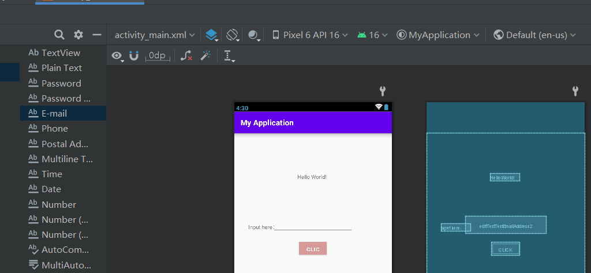Open the Default (en-us) locale dropdown
Screen dimensions: 591x273
(535, 35)
